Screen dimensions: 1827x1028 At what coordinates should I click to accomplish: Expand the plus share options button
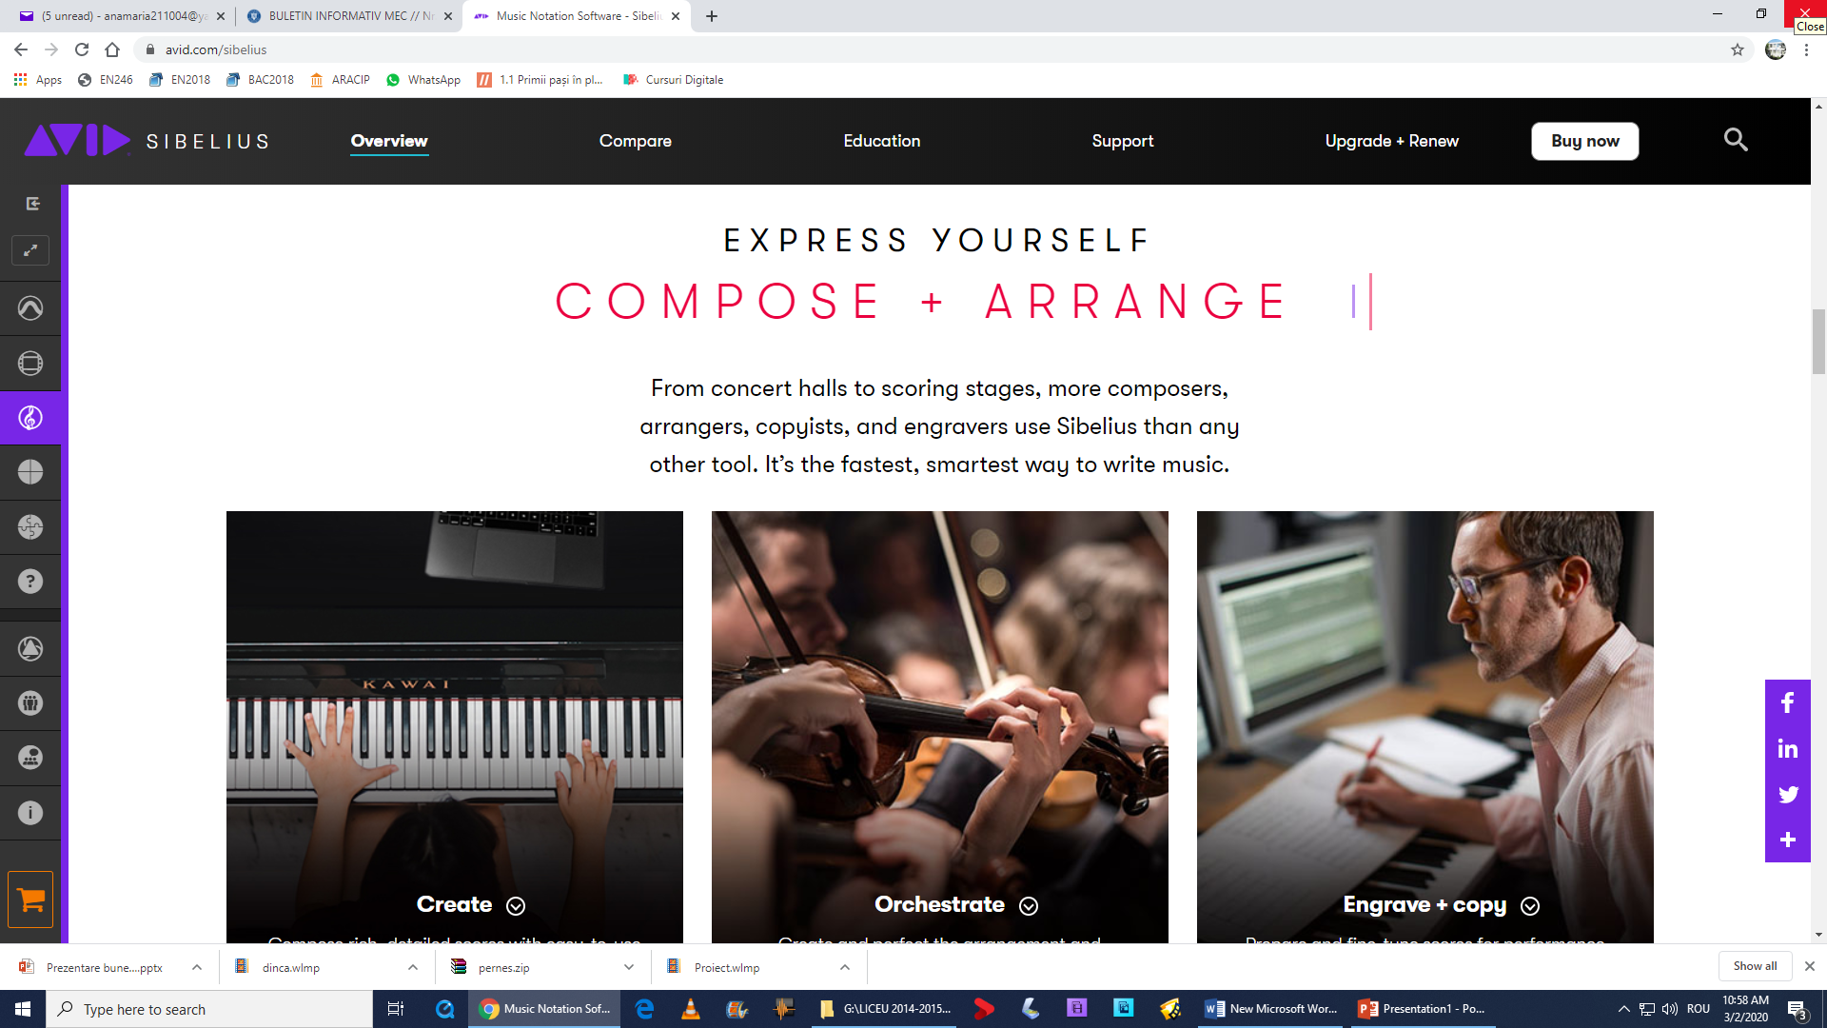point(1787,840)
